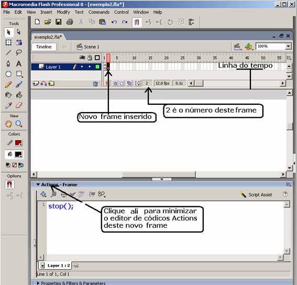
Task: Click the Black and White colors icon
Action: [x=8, y=165]
